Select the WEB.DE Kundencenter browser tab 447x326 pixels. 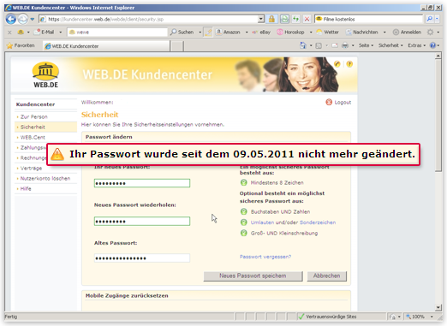pos(106,46)
